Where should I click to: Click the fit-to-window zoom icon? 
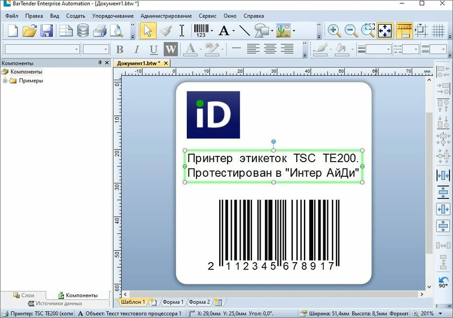(x=385, y=31)
